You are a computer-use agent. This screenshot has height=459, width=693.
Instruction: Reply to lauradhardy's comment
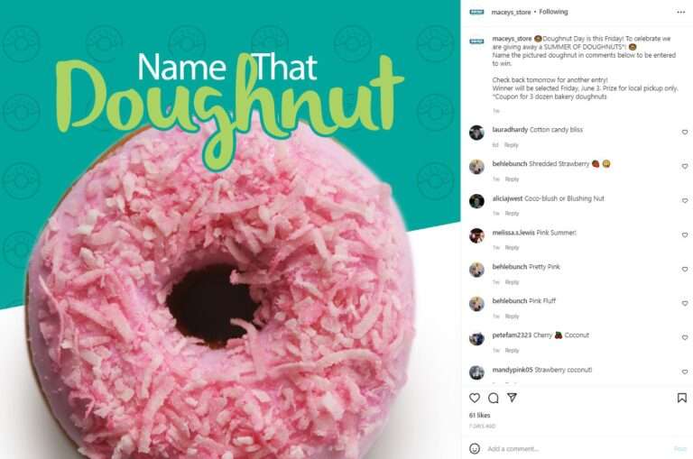tap(512, 145)
